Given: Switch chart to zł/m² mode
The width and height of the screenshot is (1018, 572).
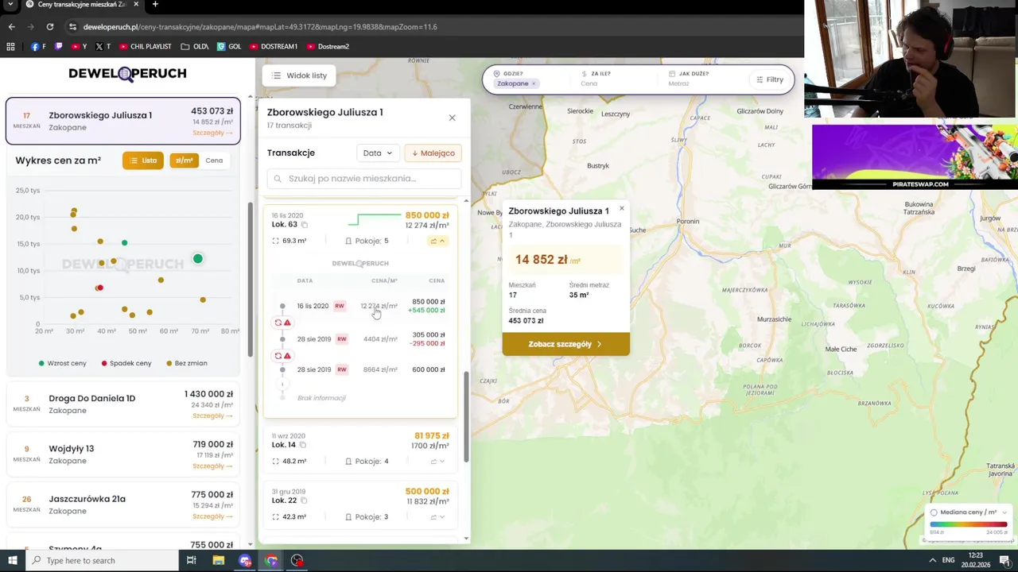Looking at the screenshot, I should pos(184,160).
